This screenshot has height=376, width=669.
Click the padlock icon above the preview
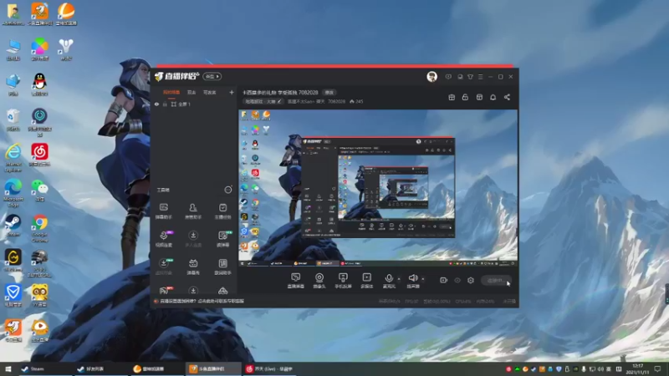coord(465,97)
